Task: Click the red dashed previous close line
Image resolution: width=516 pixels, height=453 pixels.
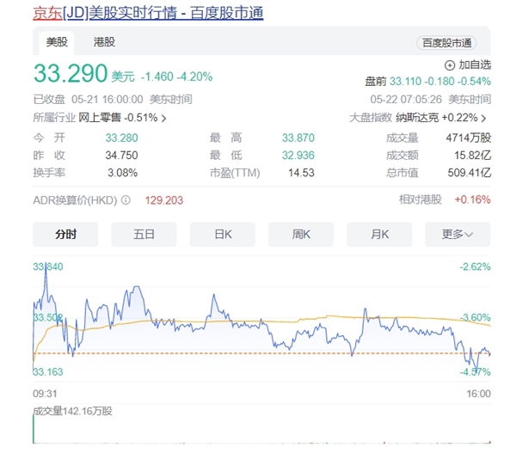Action: click(258, 352)
